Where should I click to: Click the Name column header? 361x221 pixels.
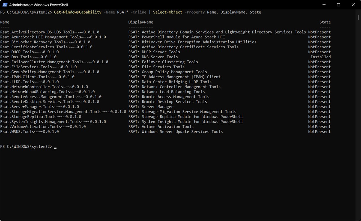click(4, 22)
